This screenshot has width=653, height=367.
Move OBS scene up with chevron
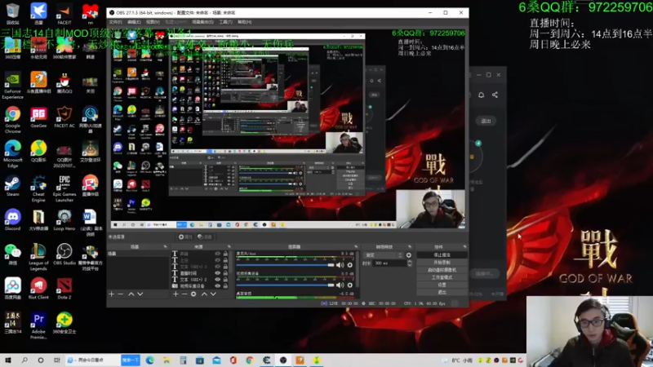(x=131, y=294)
